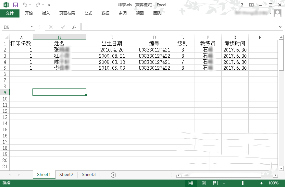Select Normal view in status bar
Image resolution: width=285 pixels, height=187 pixels.
[191, 183]
